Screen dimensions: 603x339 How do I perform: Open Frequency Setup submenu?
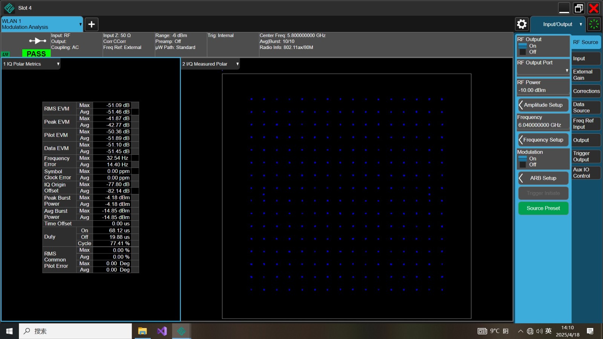(543, 140)
